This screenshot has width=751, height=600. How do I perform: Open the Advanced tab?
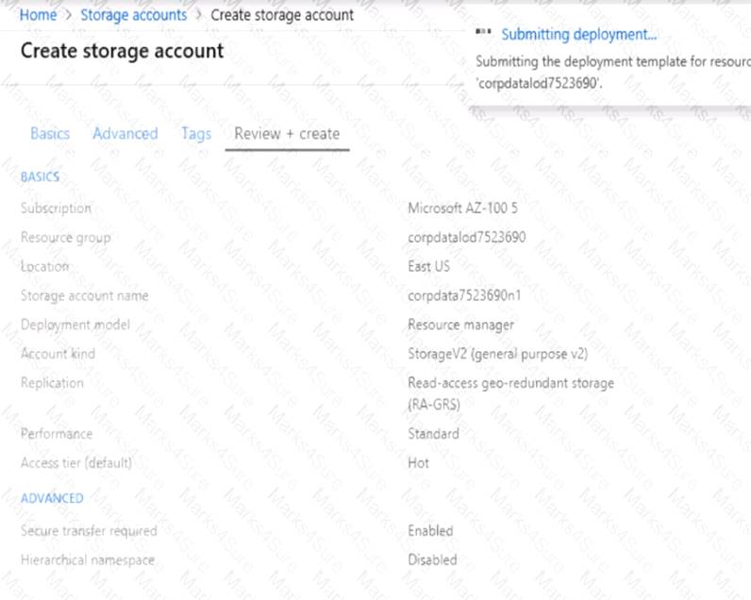point(125,133)
